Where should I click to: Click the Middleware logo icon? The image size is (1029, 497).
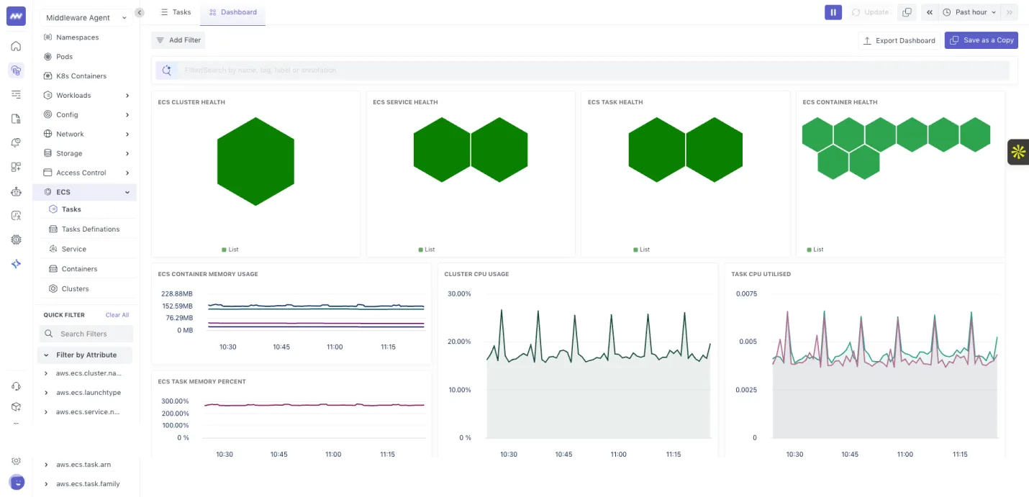16,16
